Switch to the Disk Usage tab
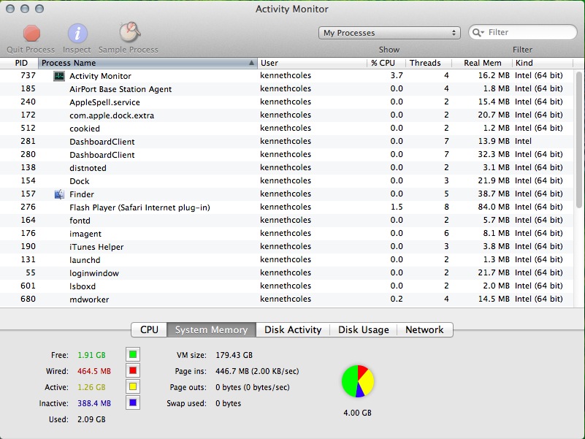 [364, 329]
